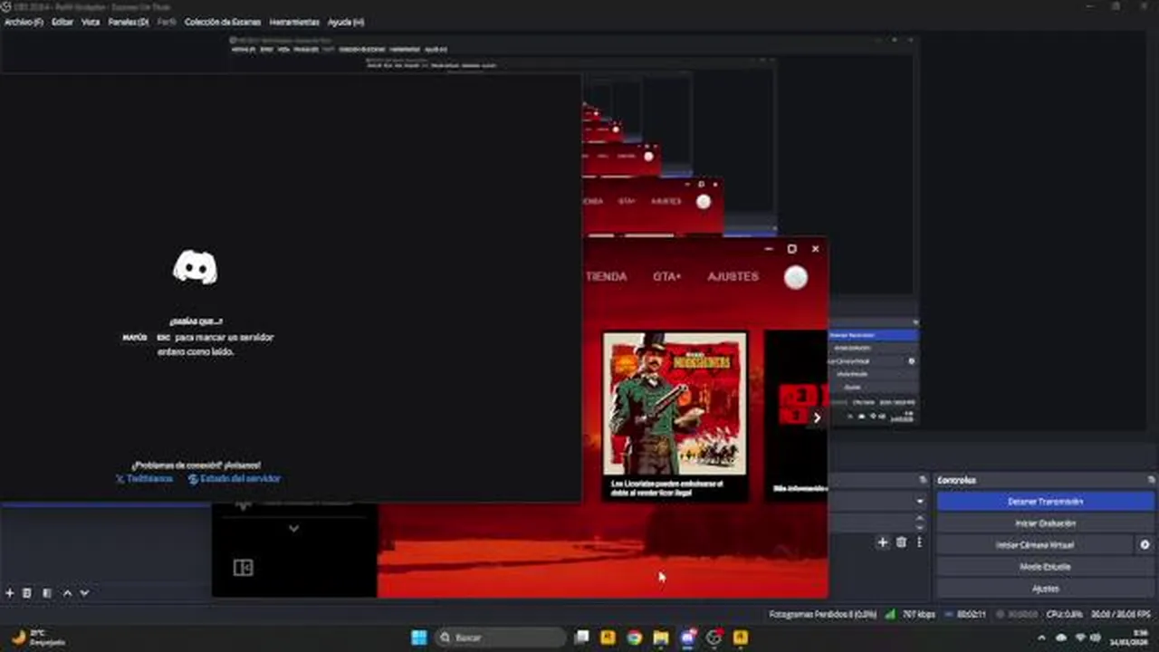This screenshot has height=652, width=1159.
Task: Open the Vista menu
Action: click(91, 22)
